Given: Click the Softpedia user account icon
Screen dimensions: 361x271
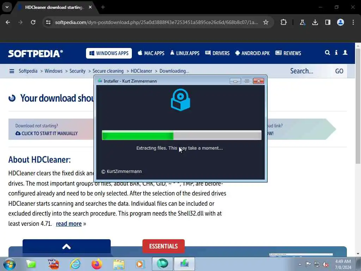Looking at the screenshot, I should [x=345, y=53].
